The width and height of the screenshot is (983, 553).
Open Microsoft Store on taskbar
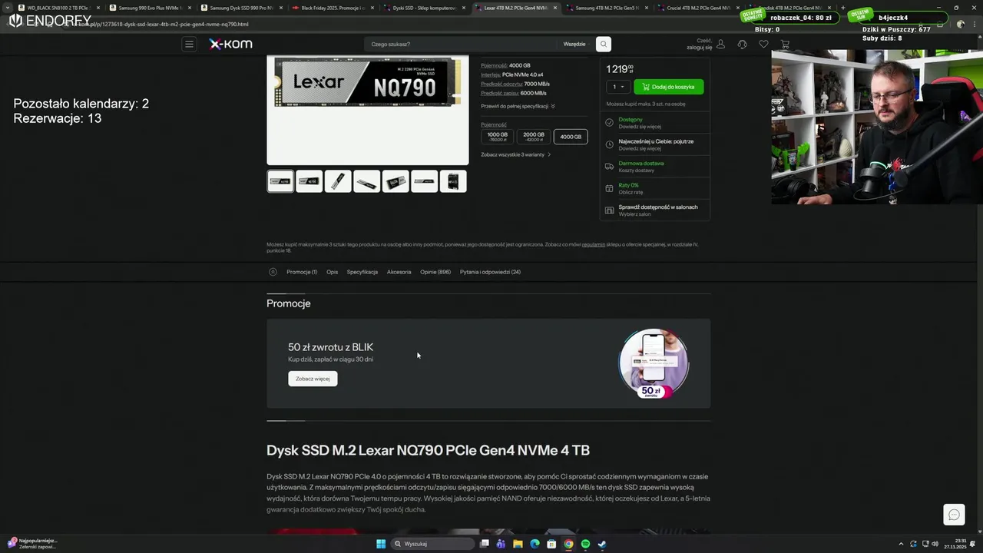(551, 544)
